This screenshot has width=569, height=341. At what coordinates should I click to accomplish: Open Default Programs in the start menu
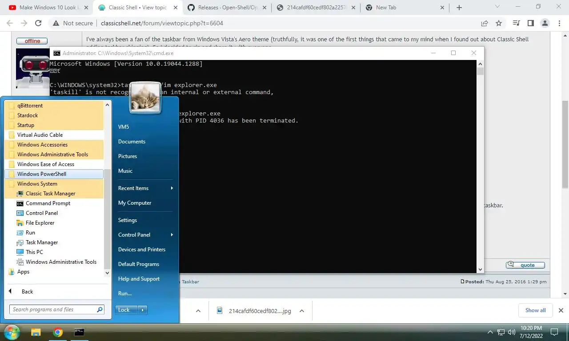[x=139, y=264]
